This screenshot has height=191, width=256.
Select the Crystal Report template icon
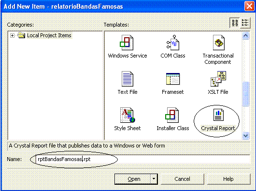pyautogui.click(x=218, y=115)
